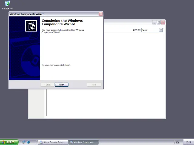The width and height of the screenshot is (194, 145).
Task: Click the 'To close this wizard, click Finish' text
Action: pyautogui.click(x=56, y=65)
